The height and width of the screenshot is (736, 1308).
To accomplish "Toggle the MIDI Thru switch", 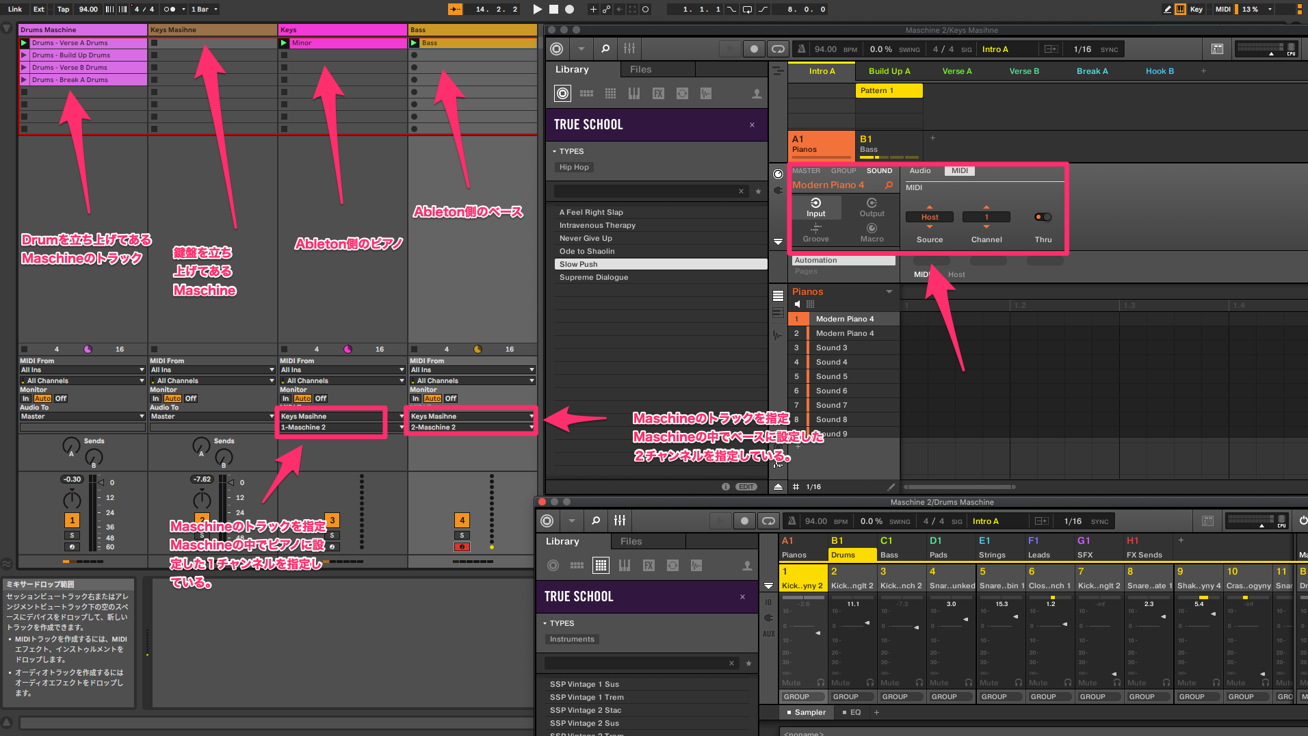I will pyautogui.click(x=1043, y=217).
